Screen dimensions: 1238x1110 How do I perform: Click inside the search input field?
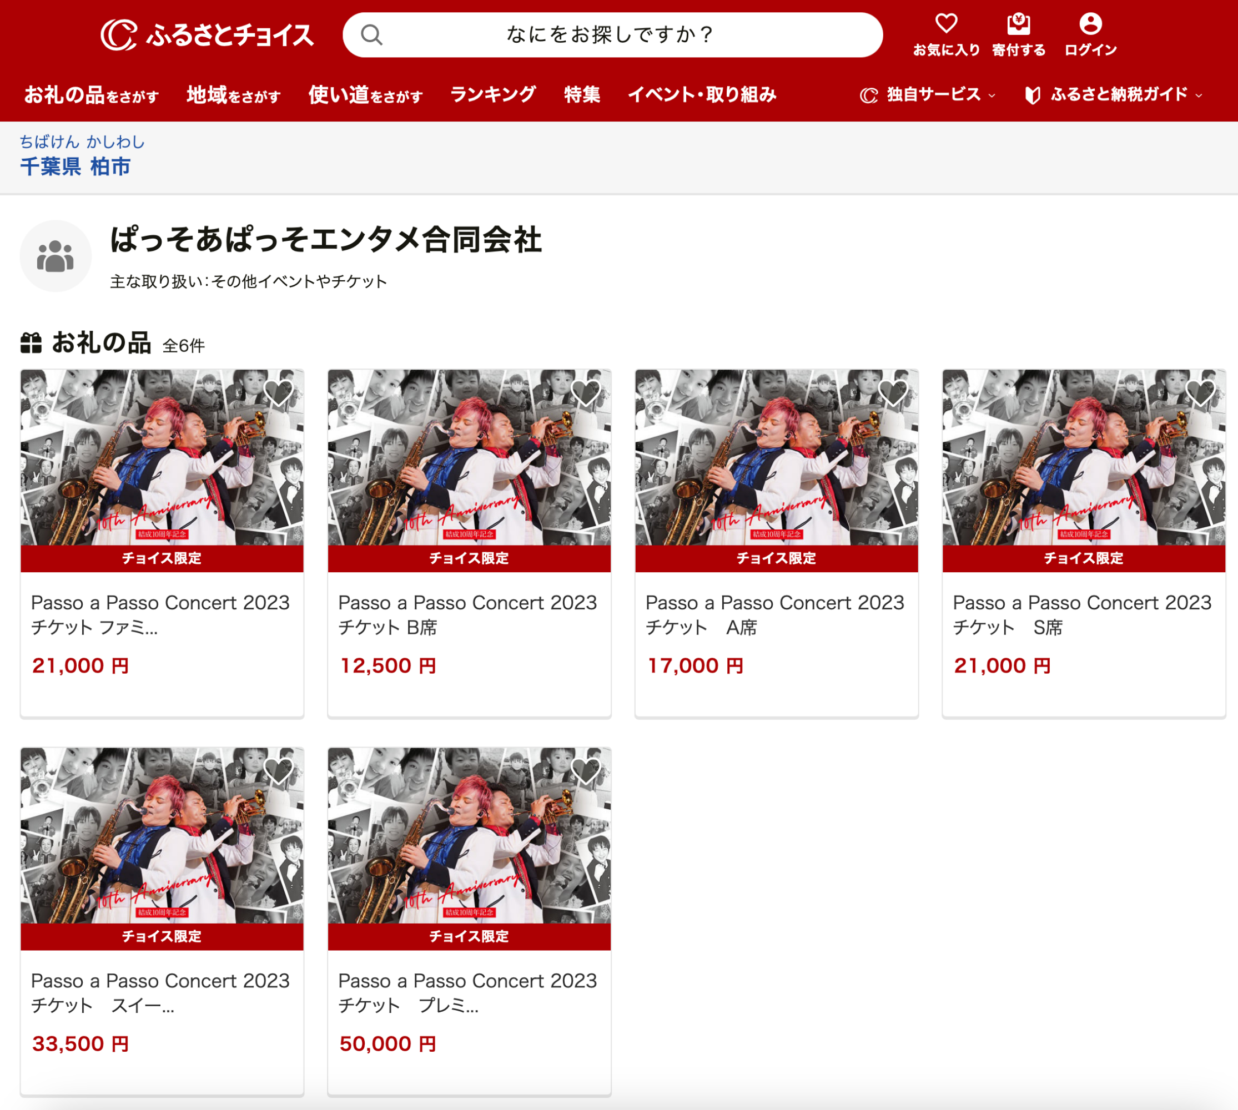point(610,35)
